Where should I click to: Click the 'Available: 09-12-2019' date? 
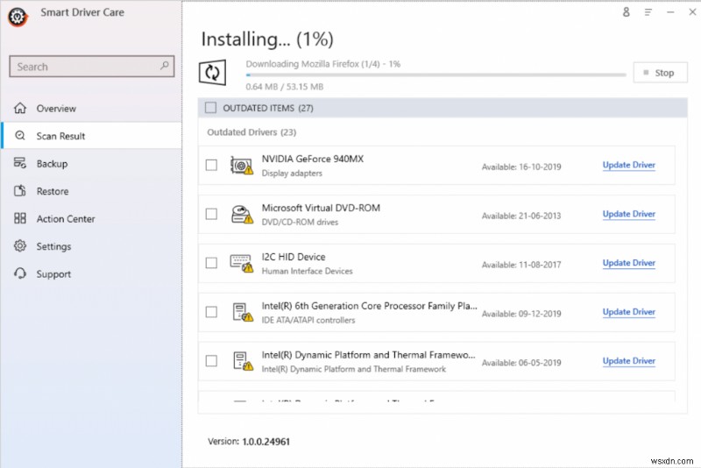pyautogui.click(x=521, y=314)
